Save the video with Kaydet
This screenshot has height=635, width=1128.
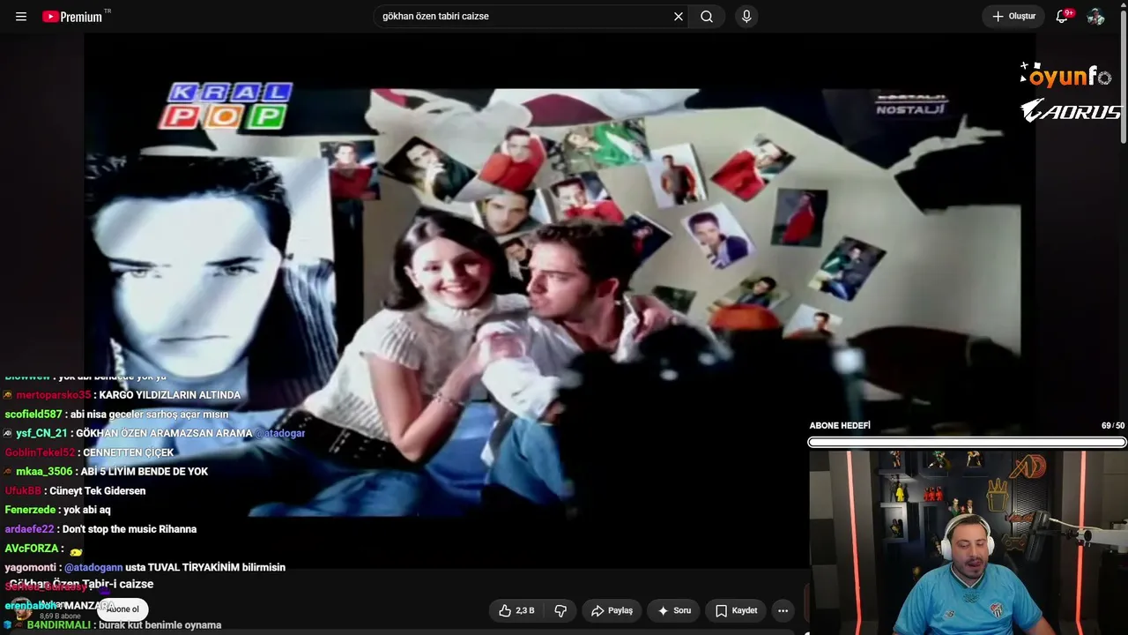coord(736,610)
